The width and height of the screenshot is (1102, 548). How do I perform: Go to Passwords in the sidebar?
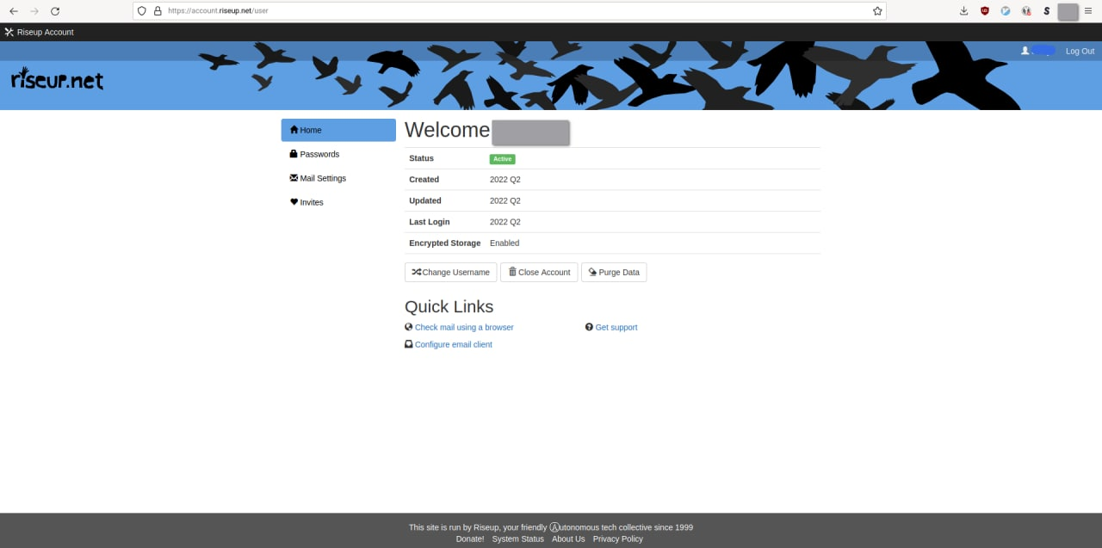(319, 154)
